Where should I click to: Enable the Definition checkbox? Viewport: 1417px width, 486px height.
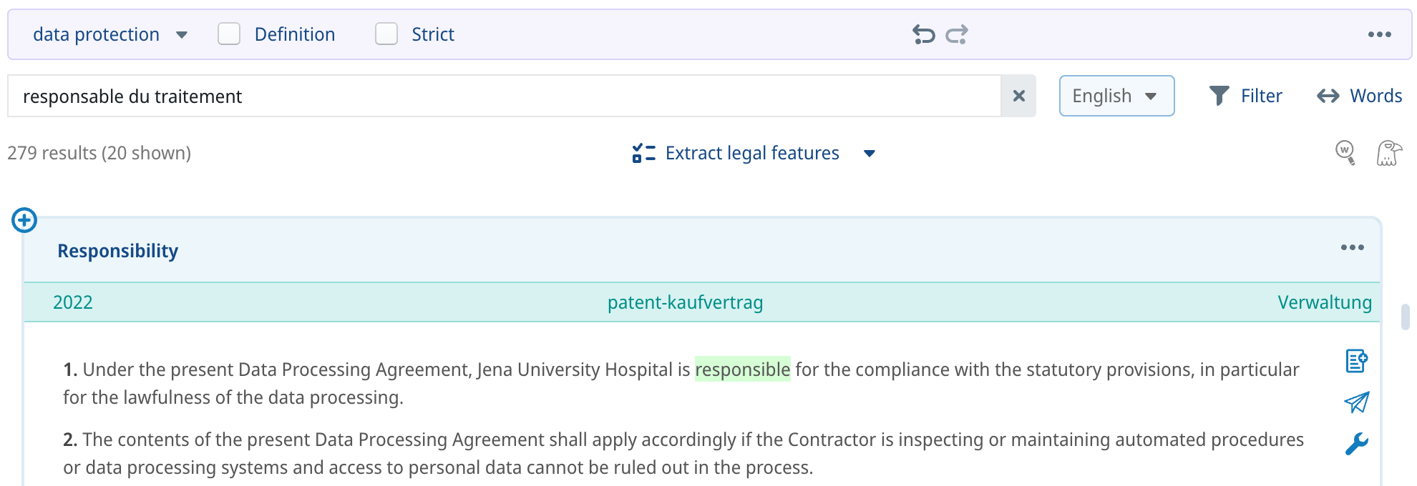[229, 34]
